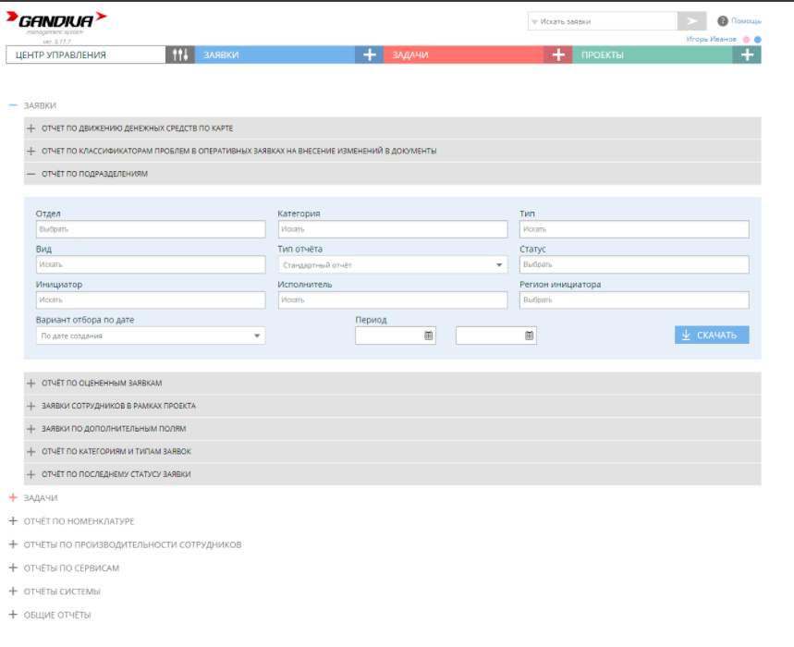Image resolution: width=794 pixels, height=647 pixels.
Task: Add new task with Задачи plus icon
Action: (558, 55)
